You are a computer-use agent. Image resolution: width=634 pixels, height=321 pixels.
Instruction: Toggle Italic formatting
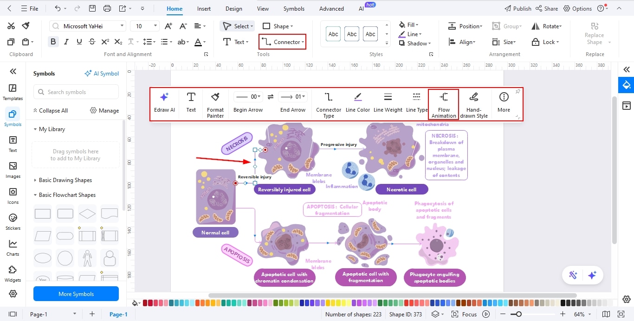tap(66, 42)
